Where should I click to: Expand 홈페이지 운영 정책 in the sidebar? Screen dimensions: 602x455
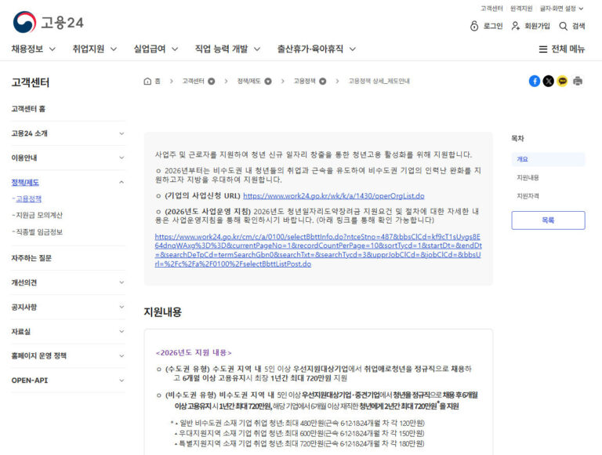coord(121,356)
